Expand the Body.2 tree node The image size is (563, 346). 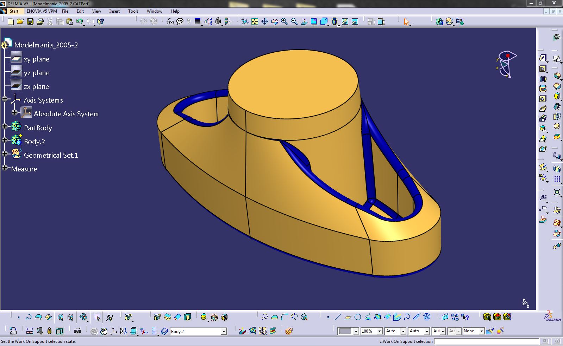tap(5, 140)
